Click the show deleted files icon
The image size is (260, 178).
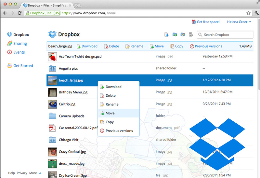click(191, 34)
